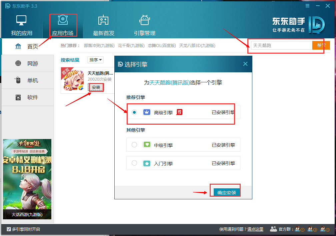Click the orange 搜索 button
This screenshot has height=236, width=336.
321,45
